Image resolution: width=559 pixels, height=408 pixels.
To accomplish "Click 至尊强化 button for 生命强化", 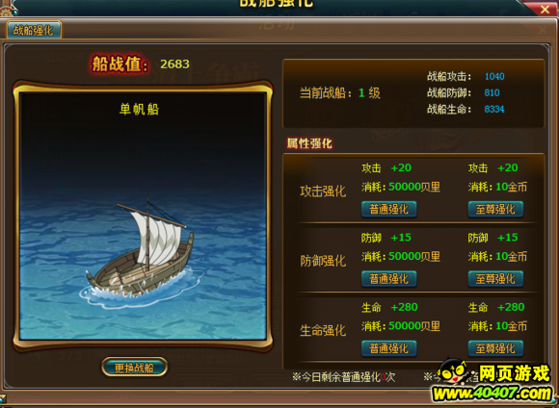I will (x=495, y=348).
